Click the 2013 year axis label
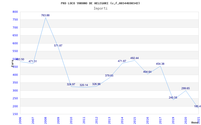 point(109,120)
